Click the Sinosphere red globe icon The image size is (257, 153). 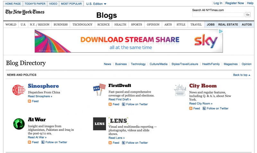click(x=19, y=90)
